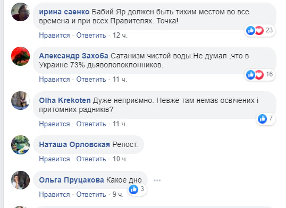The image size is (286, 208).
Task: Click Ответить under Наташа Орловская's comment
Action: [91, 159]
